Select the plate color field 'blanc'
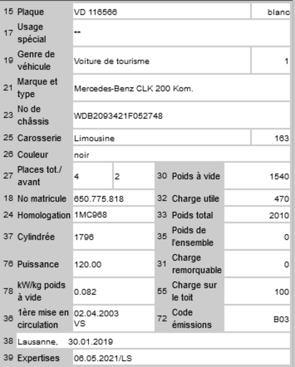The height and width of the screenshot is (367, 295). 270,12
